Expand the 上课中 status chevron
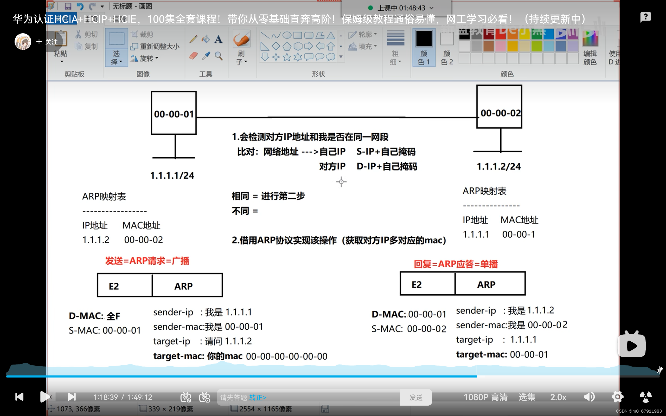The height and width of the screenshot is (416, 666). pos(431,8)
